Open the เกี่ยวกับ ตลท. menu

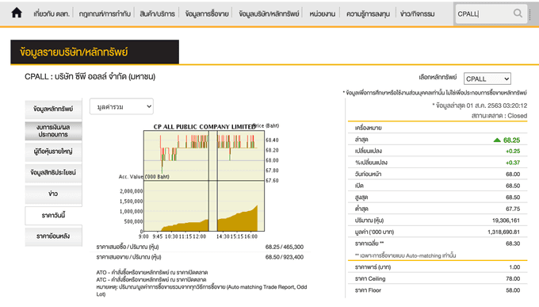coord(52,13)
